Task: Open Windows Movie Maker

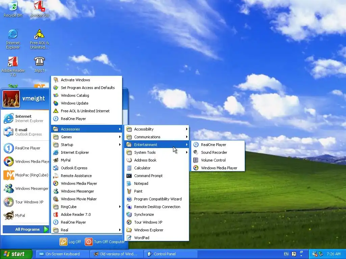Action: click(x=86, y=199)
